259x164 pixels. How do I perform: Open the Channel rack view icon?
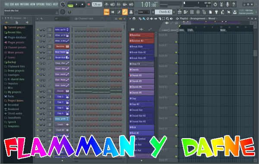[192, 12]
